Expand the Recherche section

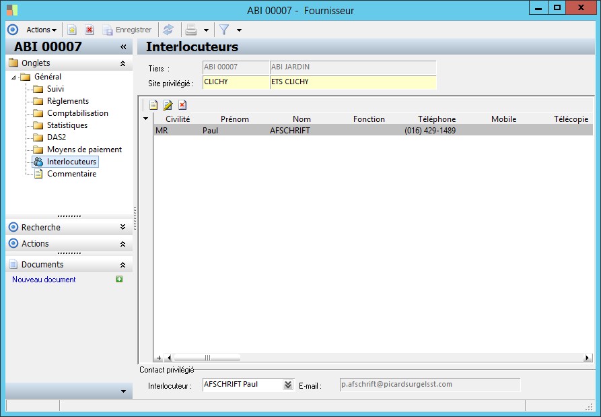[122, 227]
